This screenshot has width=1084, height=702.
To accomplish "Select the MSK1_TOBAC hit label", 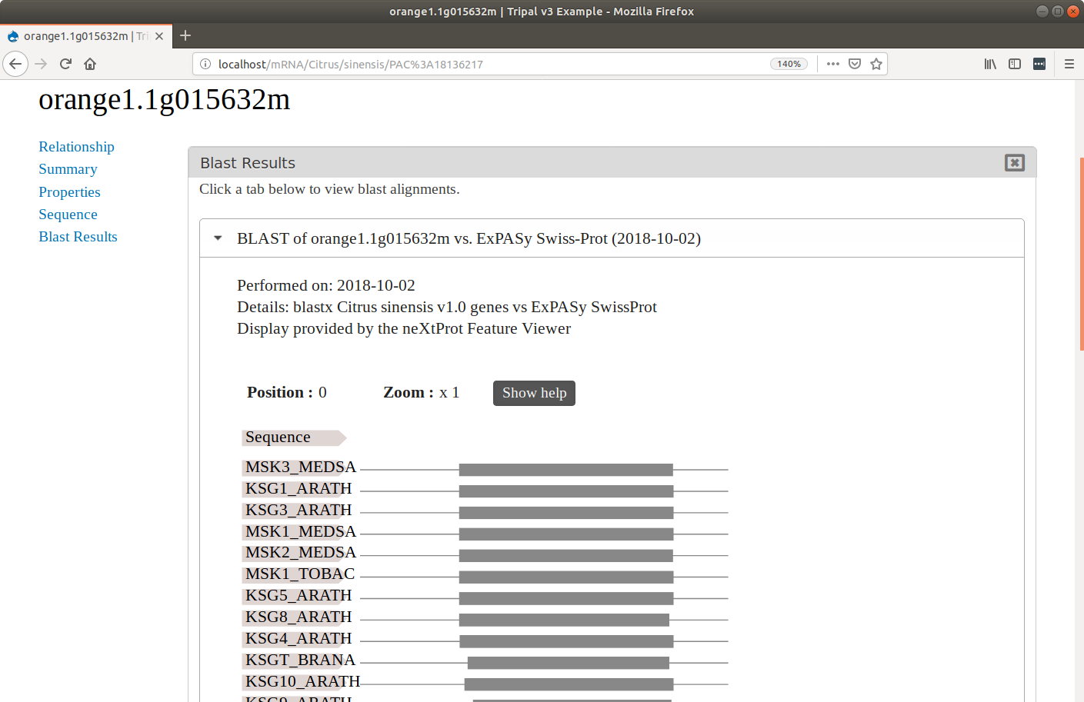I will 299,574.
